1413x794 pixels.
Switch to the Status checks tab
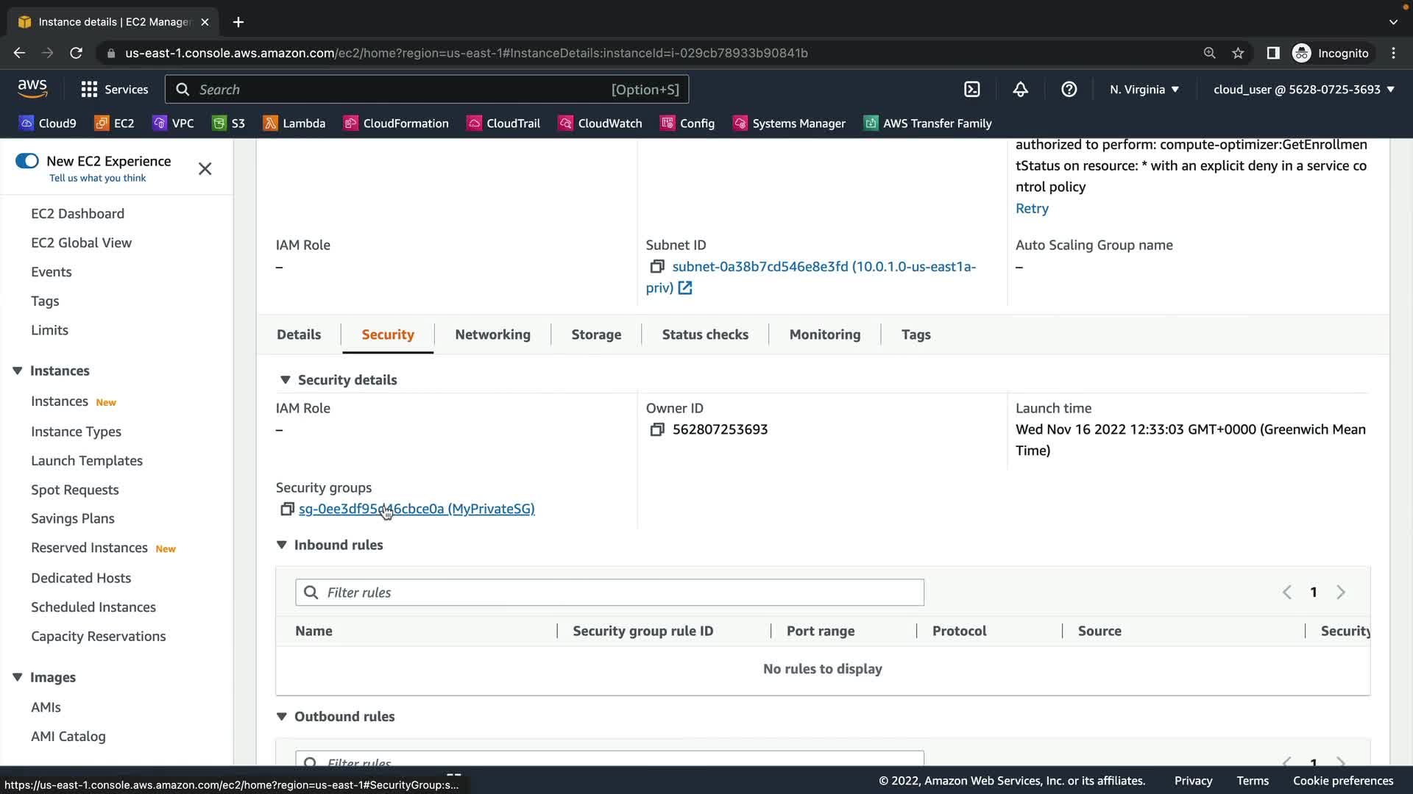[x=704, y=335]
